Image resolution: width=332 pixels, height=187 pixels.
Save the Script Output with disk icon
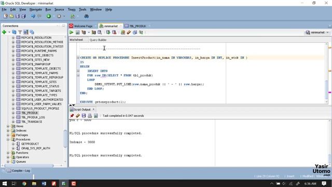[84, 115]
